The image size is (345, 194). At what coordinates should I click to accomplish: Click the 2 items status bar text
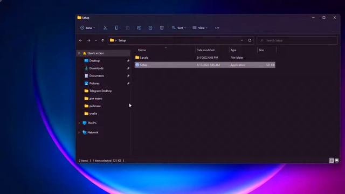tap(84, 161)
